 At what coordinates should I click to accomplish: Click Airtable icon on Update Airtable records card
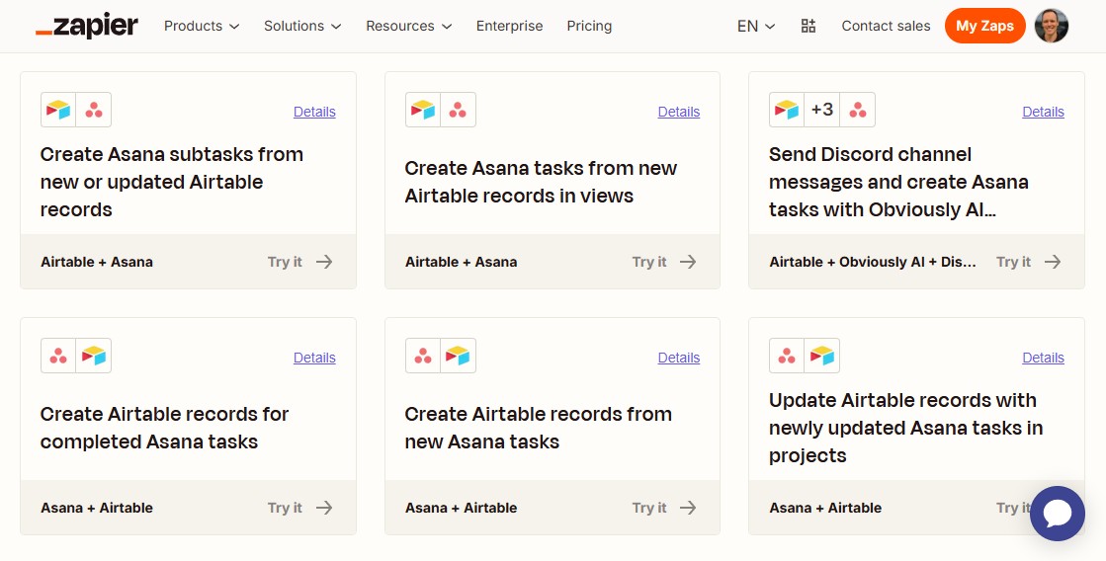[822, 356]
